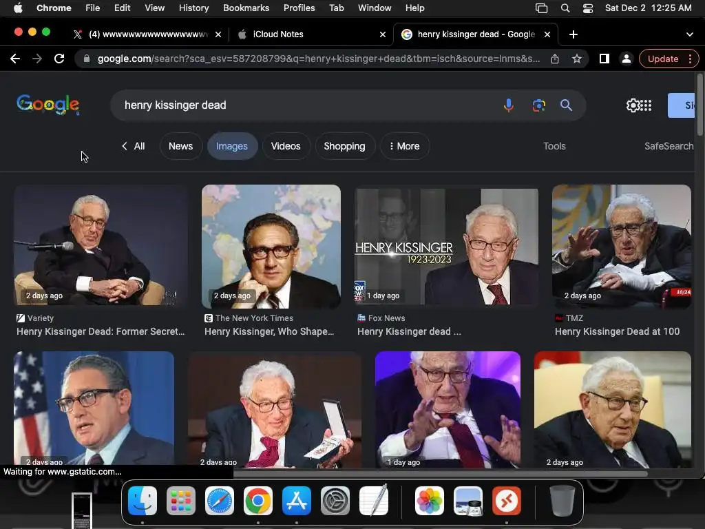Open the image with American flag background

pos(94,409)
